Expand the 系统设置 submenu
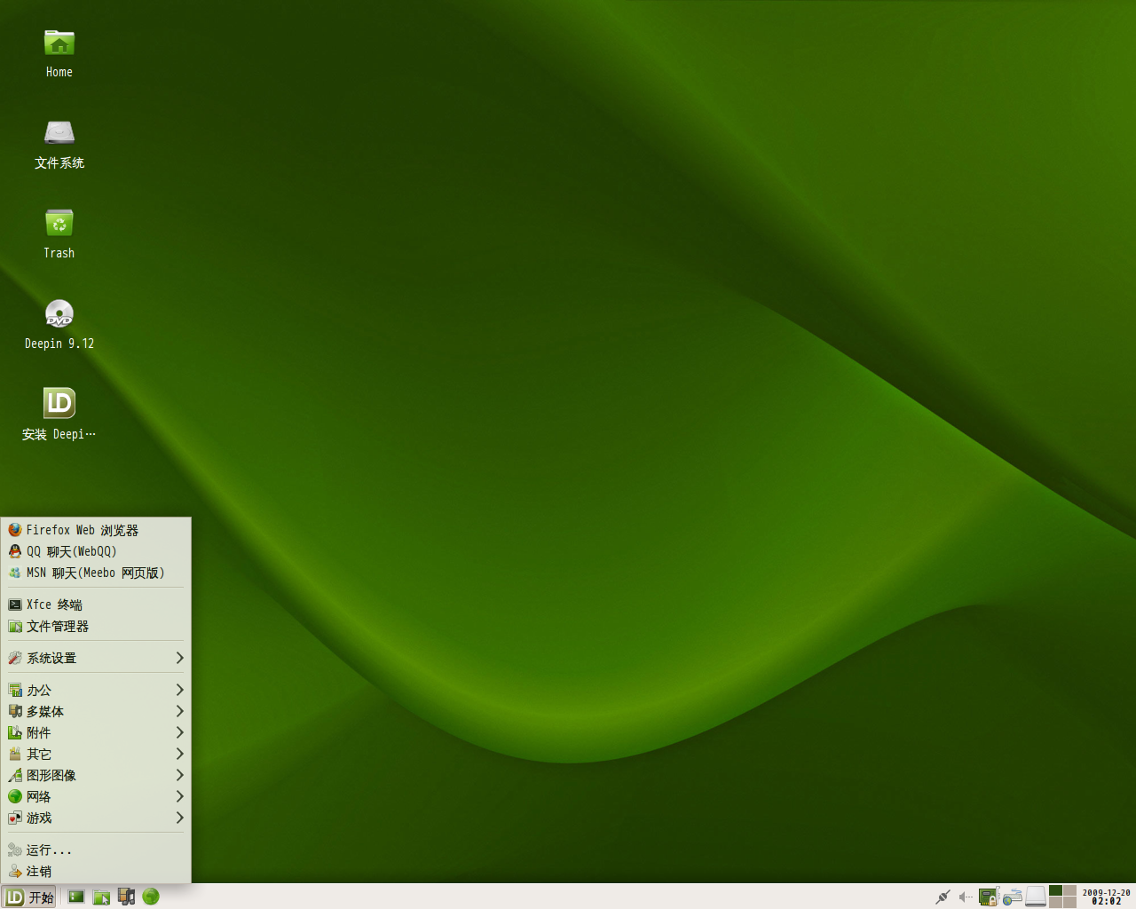1136x909 pixels. click(96, 658)
